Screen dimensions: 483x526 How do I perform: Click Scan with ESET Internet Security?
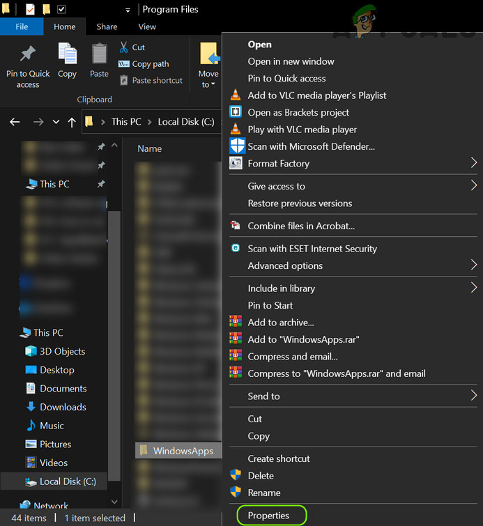coord(312,249)
